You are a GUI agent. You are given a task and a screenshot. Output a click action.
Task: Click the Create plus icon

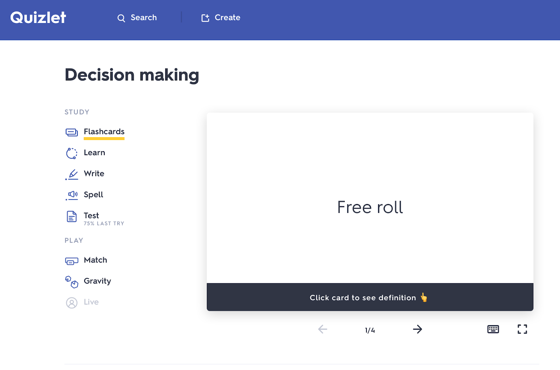tap(205, 18)
